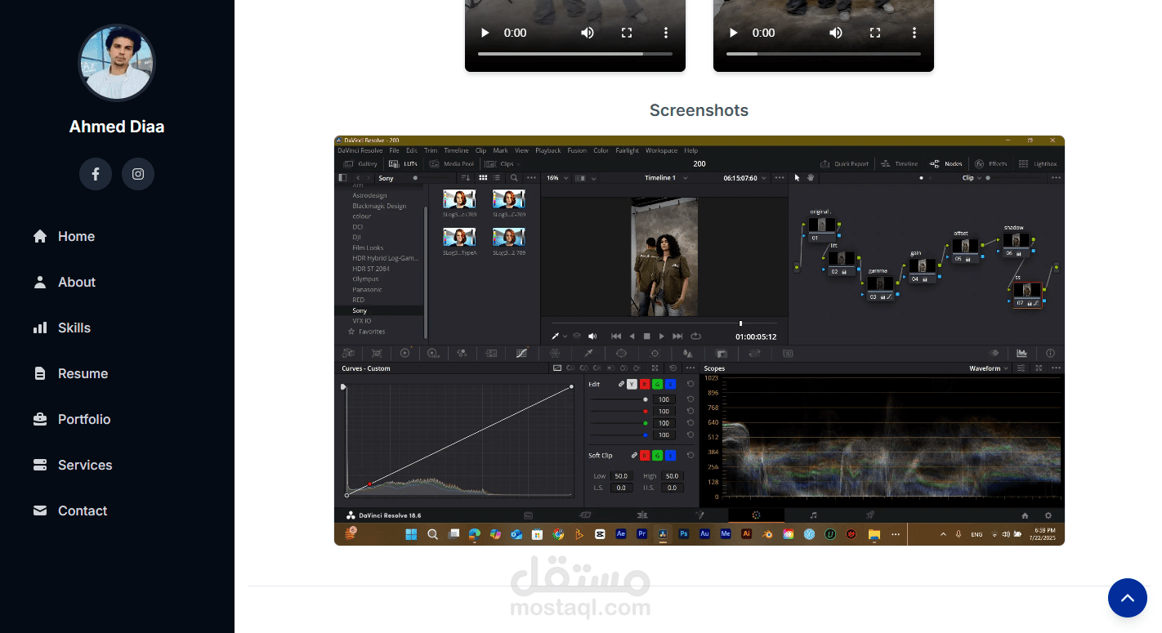This screenshot has height=633, width=1162.
Task: Toggle the Y luminance channel in Curves Edit
Action: pos(632,384)
